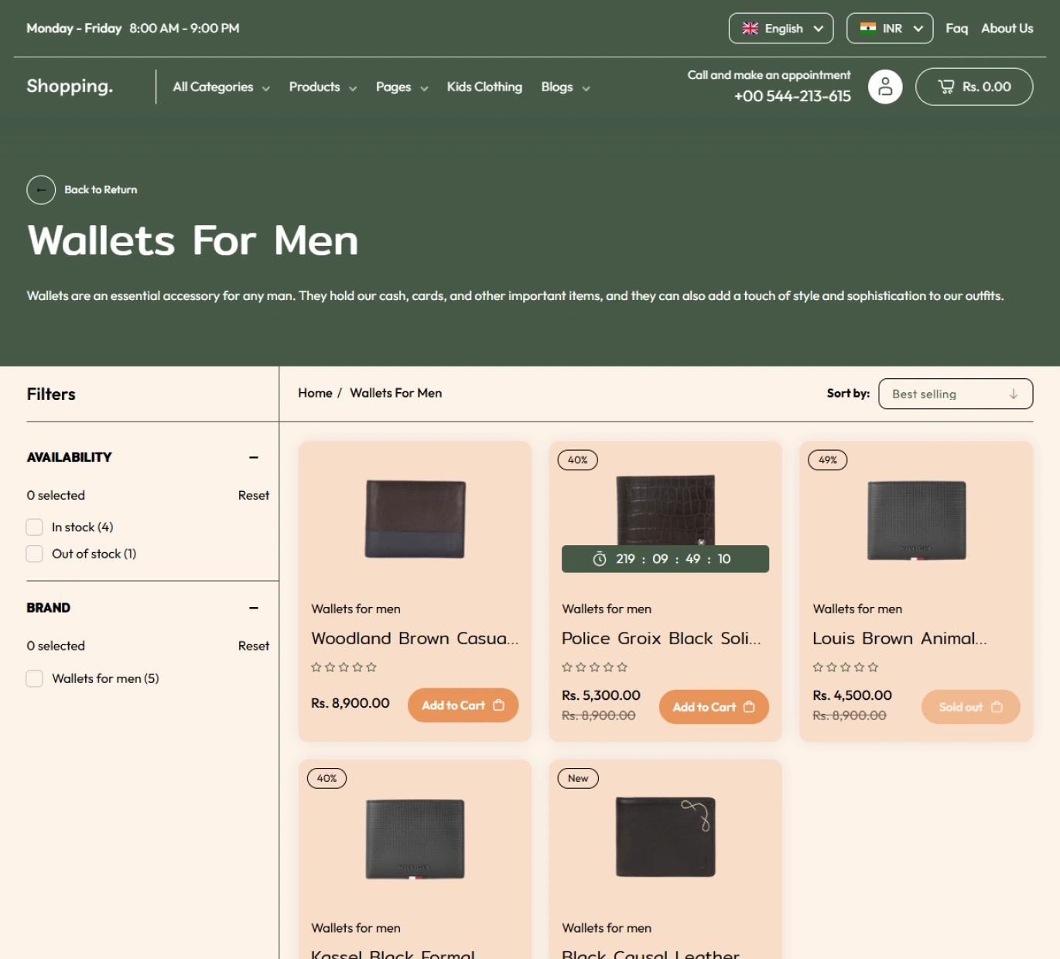The width and height of the screenshot is (1060, 959).
Task: Open the Faq link
Action: click(956, 29)
